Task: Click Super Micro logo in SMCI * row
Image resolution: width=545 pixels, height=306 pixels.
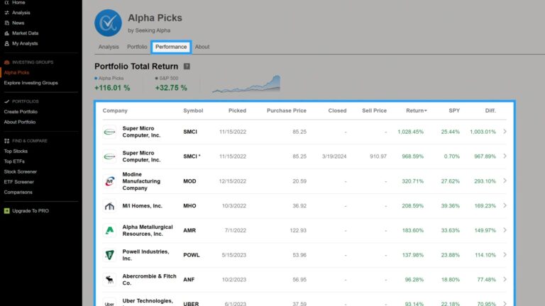Action: (109, 157)
